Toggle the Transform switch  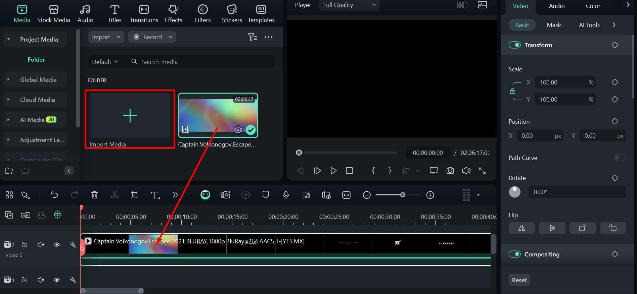tap(514, 45)
